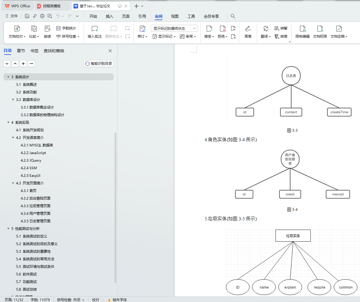Screen dimensions: 360x302
Task: Open 字数统计 word count
Action: [66, 28]
